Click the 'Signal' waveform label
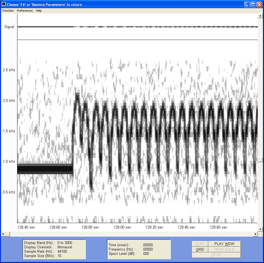 tap(9, 27)
